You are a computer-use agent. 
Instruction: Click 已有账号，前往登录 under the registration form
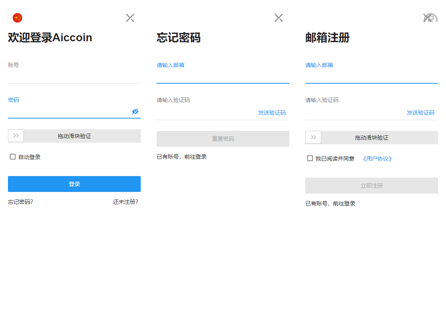coord(330,203)
